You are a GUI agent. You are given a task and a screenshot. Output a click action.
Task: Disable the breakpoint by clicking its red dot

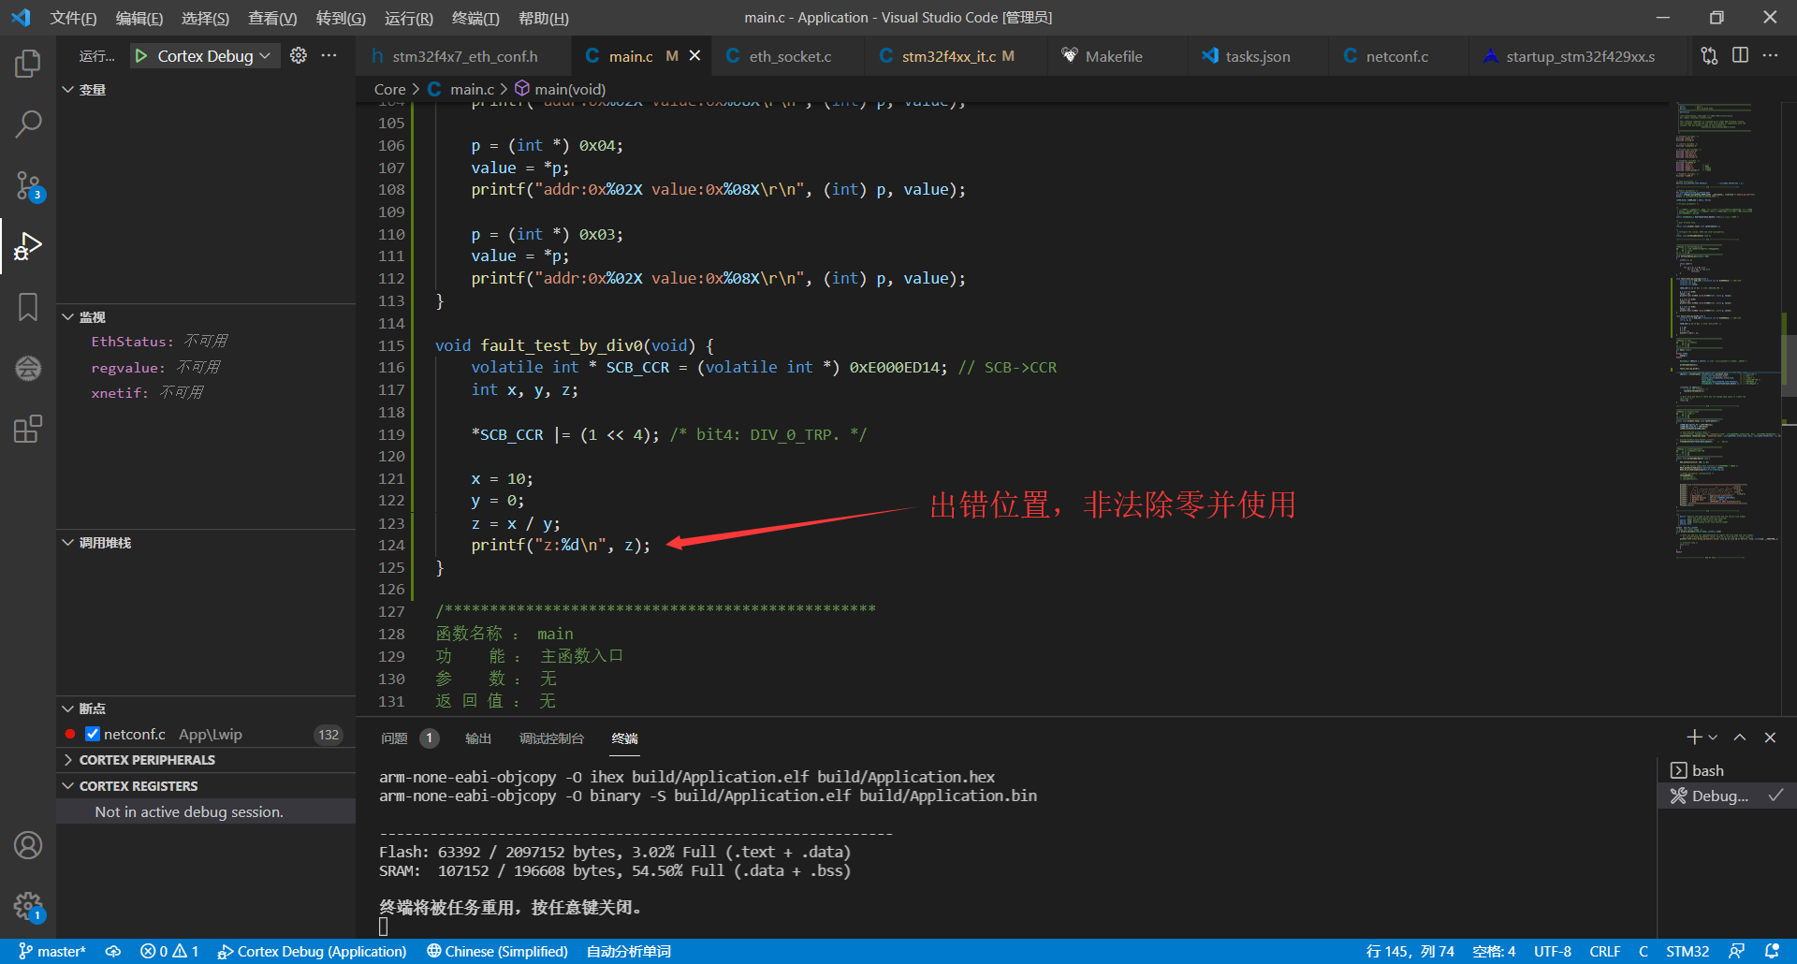[x=69, y=734]
